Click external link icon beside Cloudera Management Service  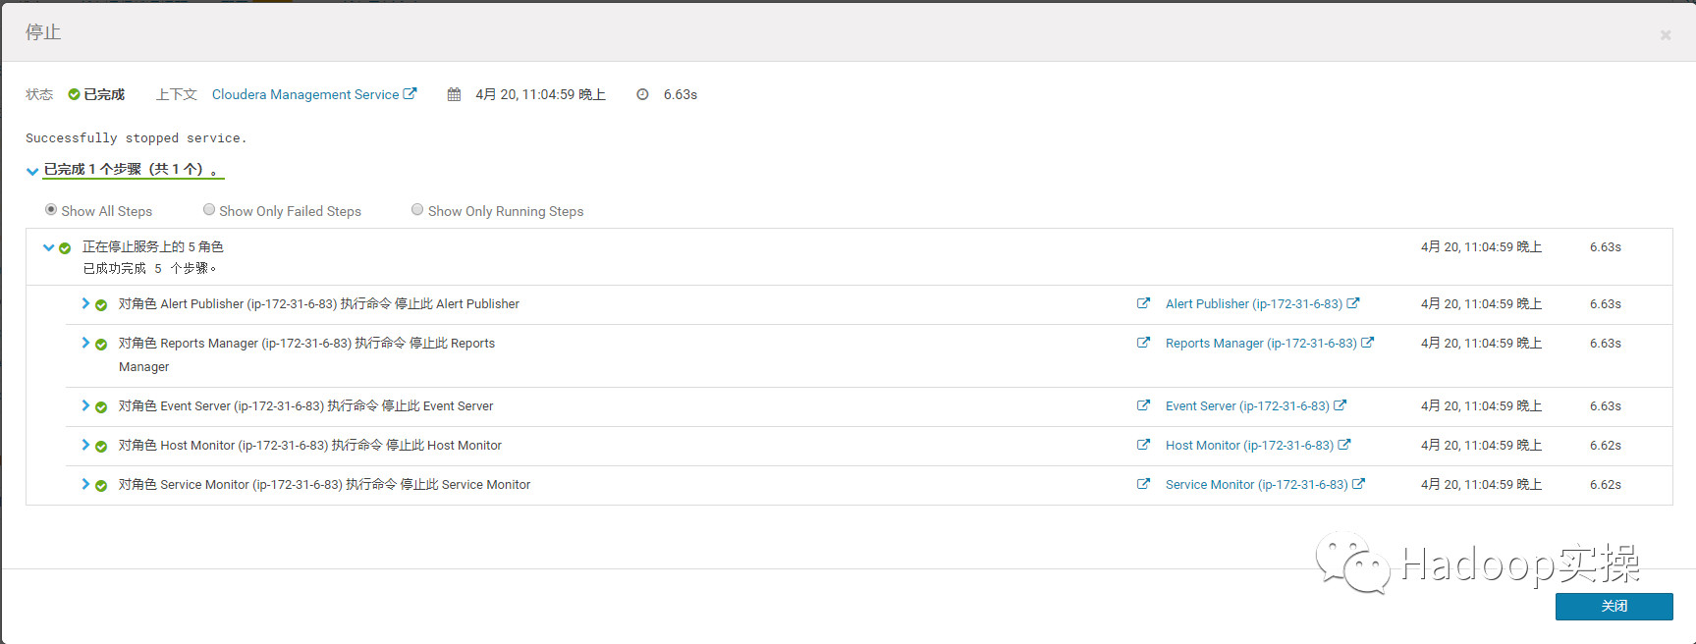pyautogui.click(x=410, y=94)
